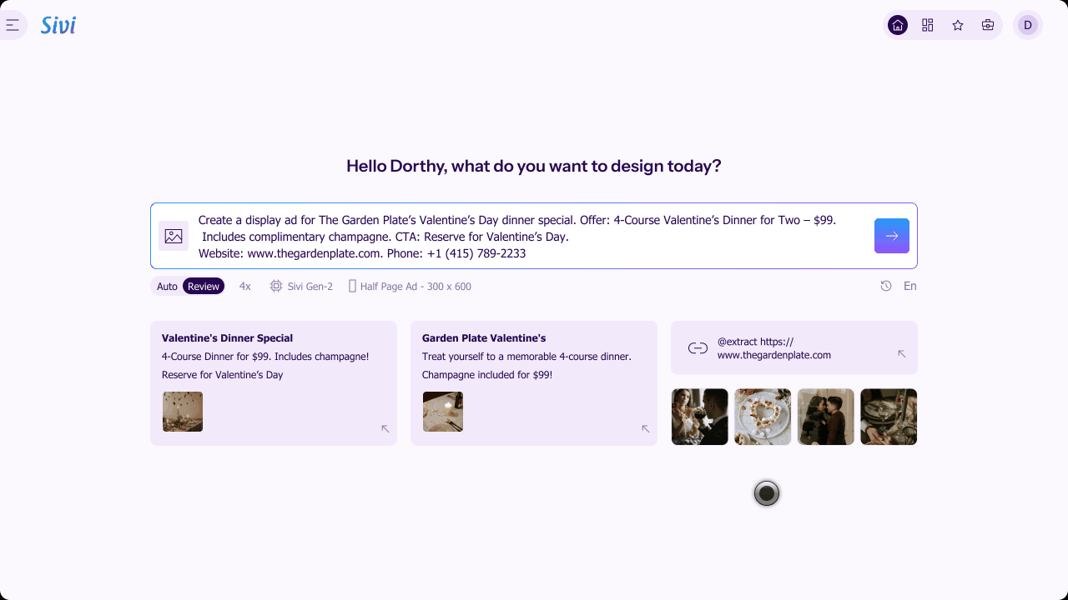
Task: Open the Sivi Gen-2 model selector
Action: point(300,286)
